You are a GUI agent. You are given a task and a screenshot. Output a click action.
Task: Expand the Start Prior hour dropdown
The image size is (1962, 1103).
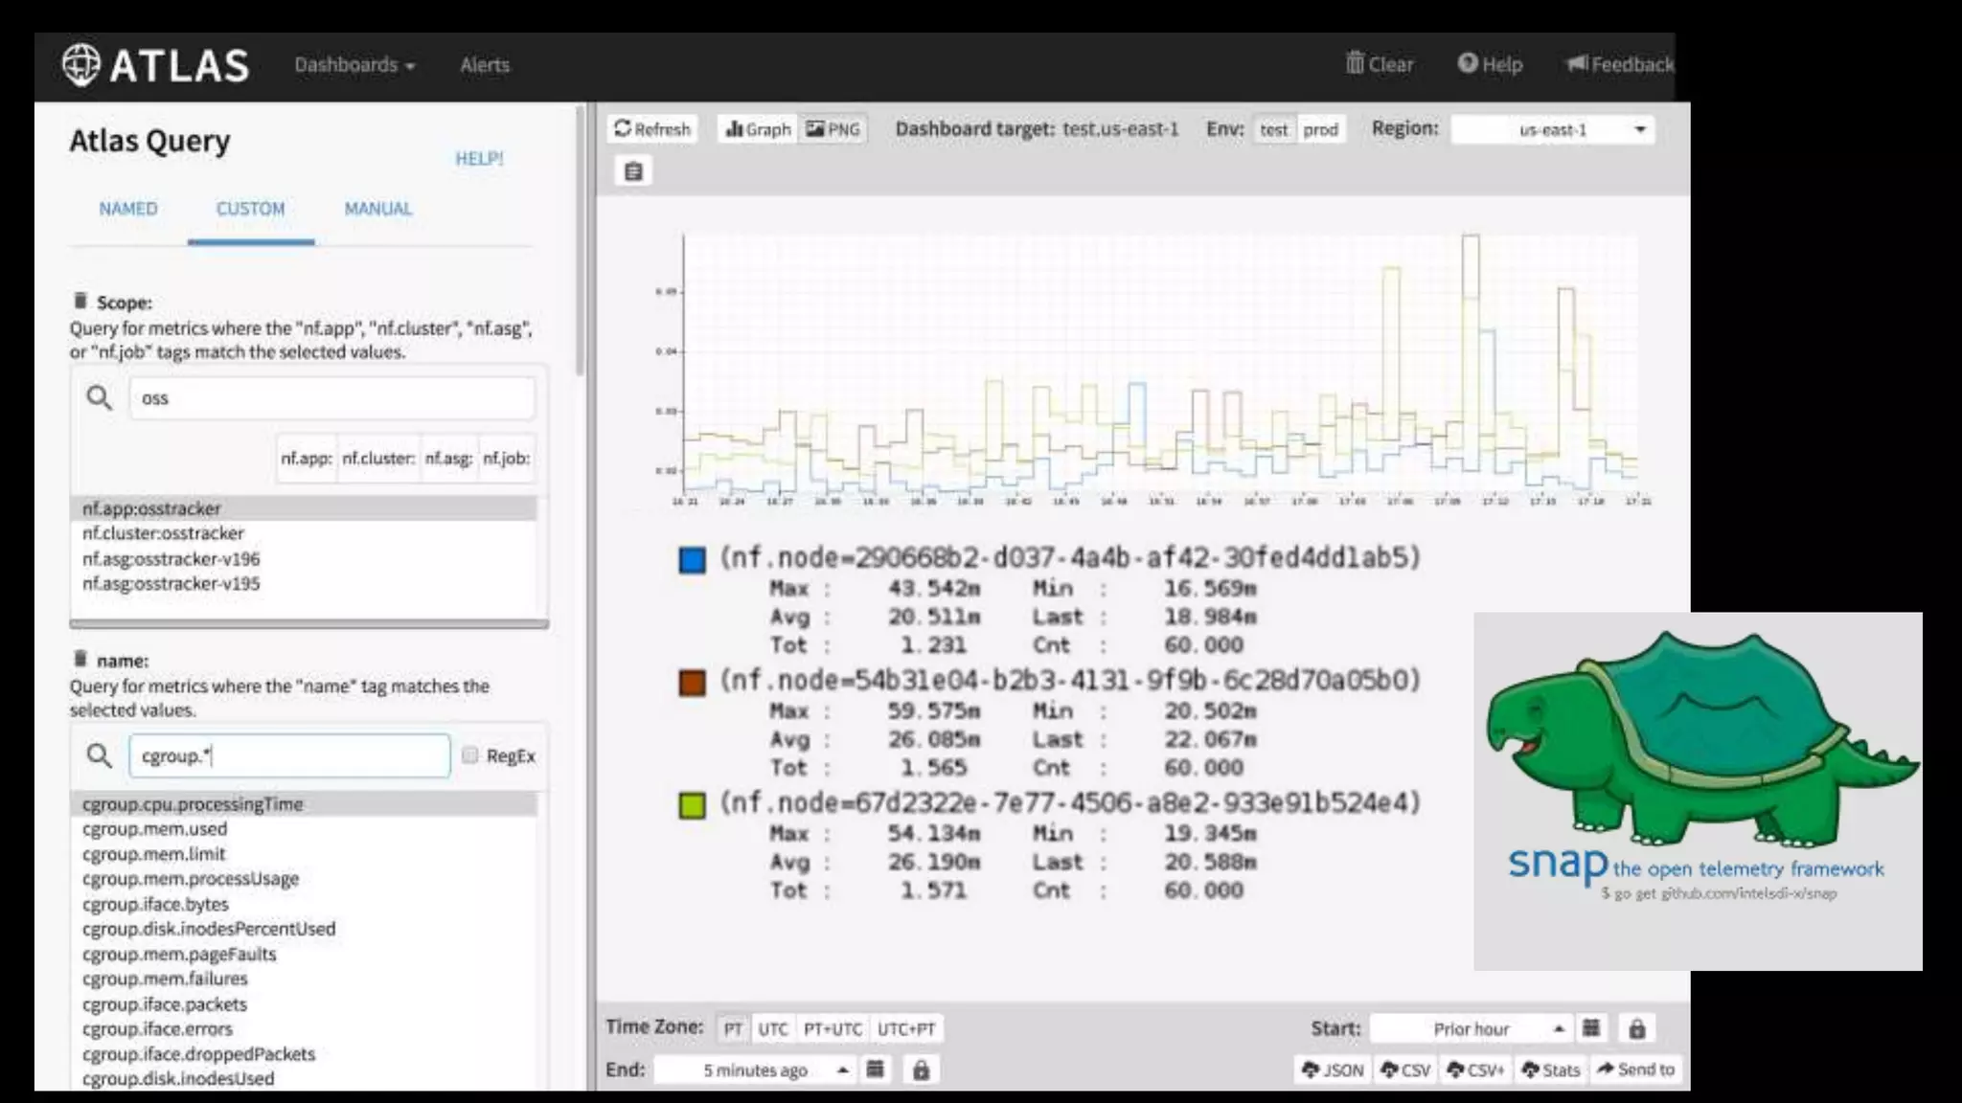coord(1471,1028)
